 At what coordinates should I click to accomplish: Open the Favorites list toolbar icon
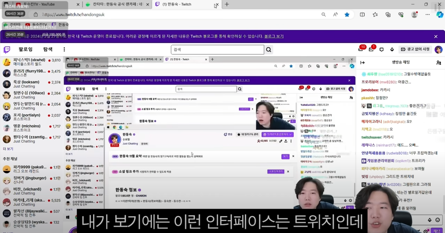375,14
